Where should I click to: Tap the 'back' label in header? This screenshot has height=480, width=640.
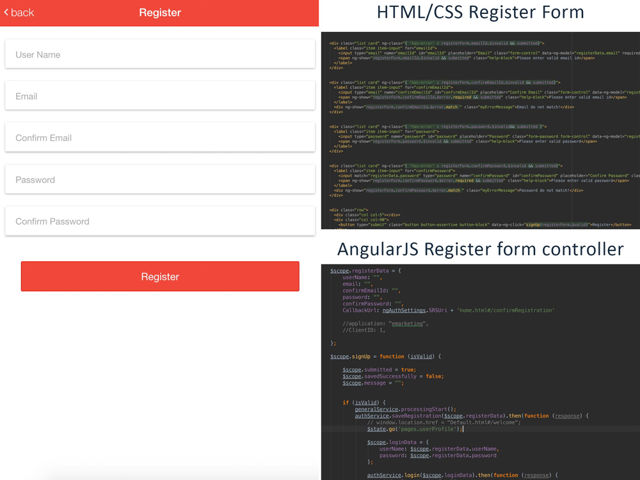click(22, 13)
